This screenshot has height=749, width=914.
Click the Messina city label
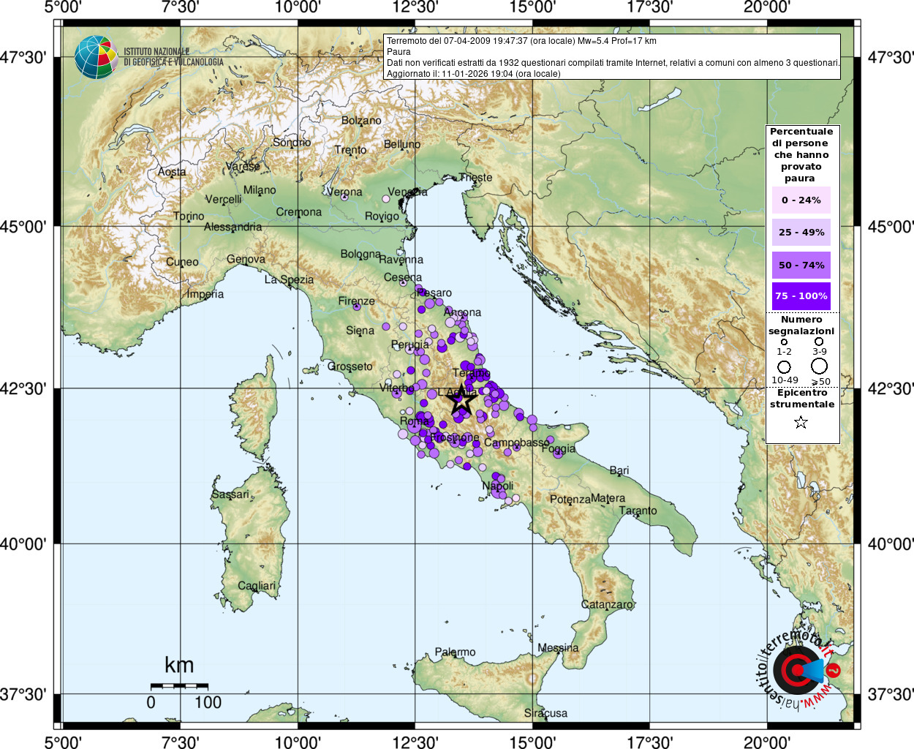pyautogui.click(x=558, y=648)
